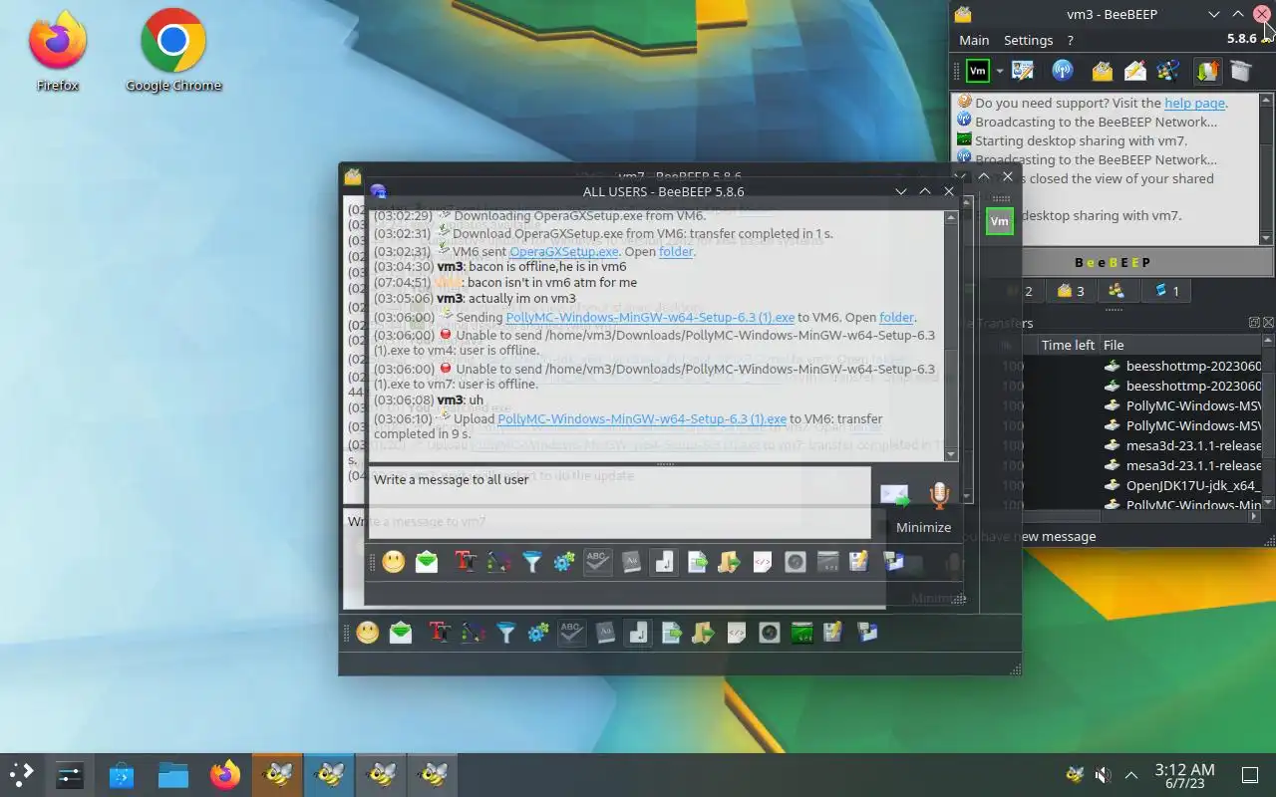Change font style in ALL USERS toolbar
Image resolution: width=1276 pixels, height=797 pixels.
pyautogui.click(x=465, y=563)
